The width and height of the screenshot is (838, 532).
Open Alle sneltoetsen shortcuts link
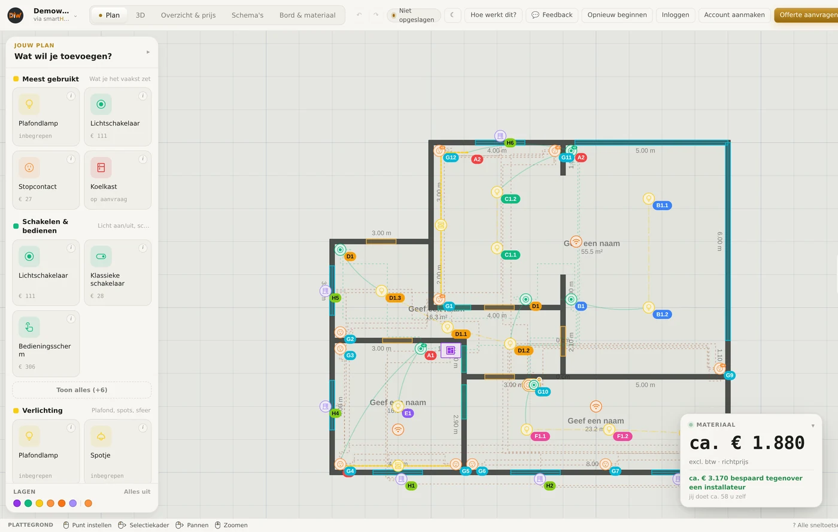click(815, 525)
